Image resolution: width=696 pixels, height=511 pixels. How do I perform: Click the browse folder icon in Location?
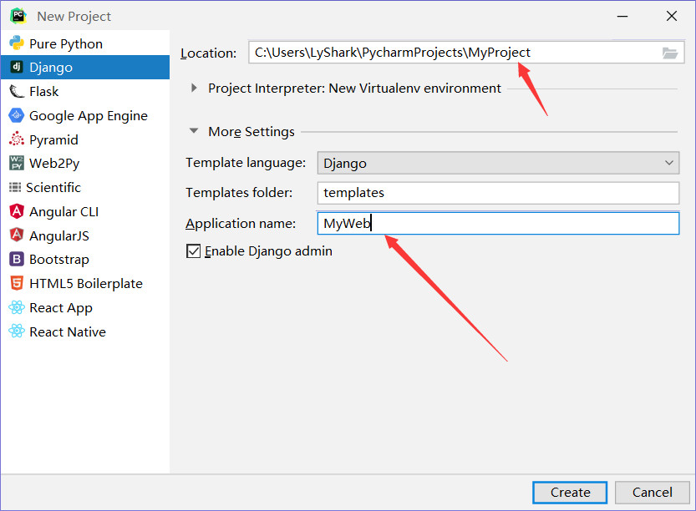coord(669,53)
